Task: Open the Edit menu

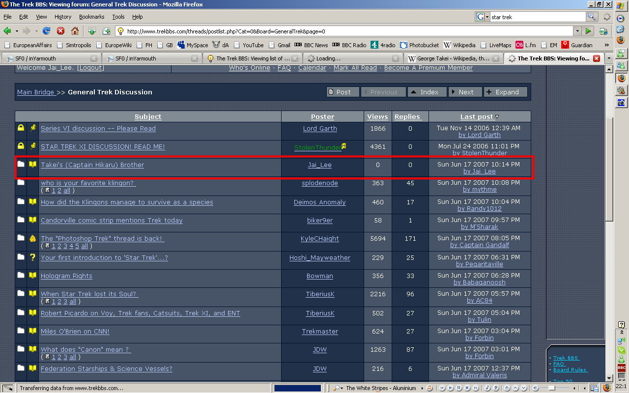Action: [24, 17]
